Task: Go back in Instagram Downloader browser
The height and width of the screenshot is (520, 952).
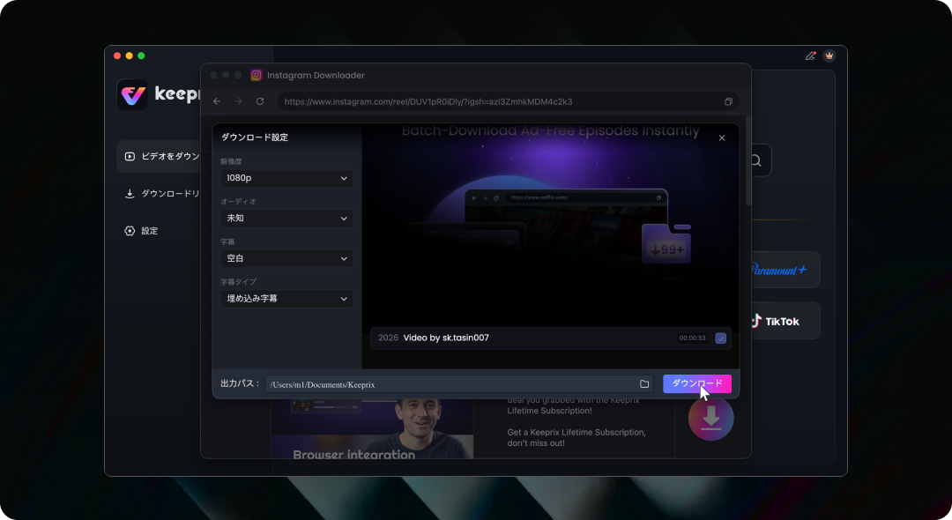Action: click(217, 101)
